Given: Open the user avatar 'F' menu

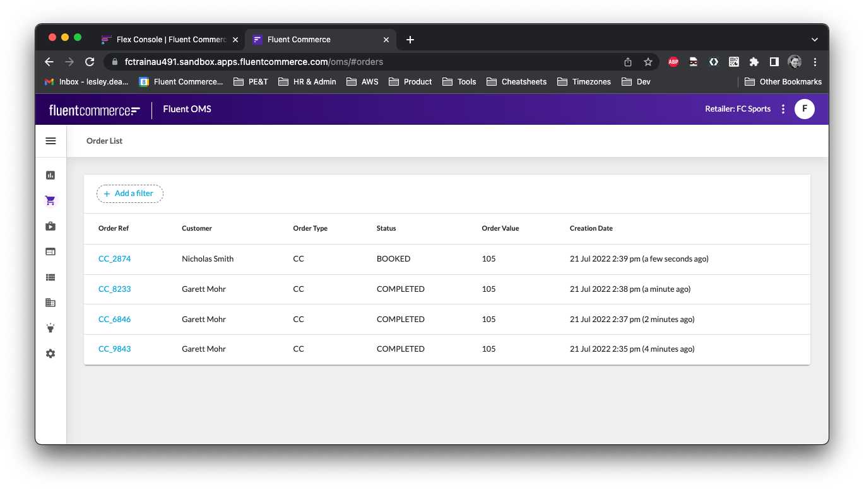Looking at the screenshot, I should click(805, 109).
